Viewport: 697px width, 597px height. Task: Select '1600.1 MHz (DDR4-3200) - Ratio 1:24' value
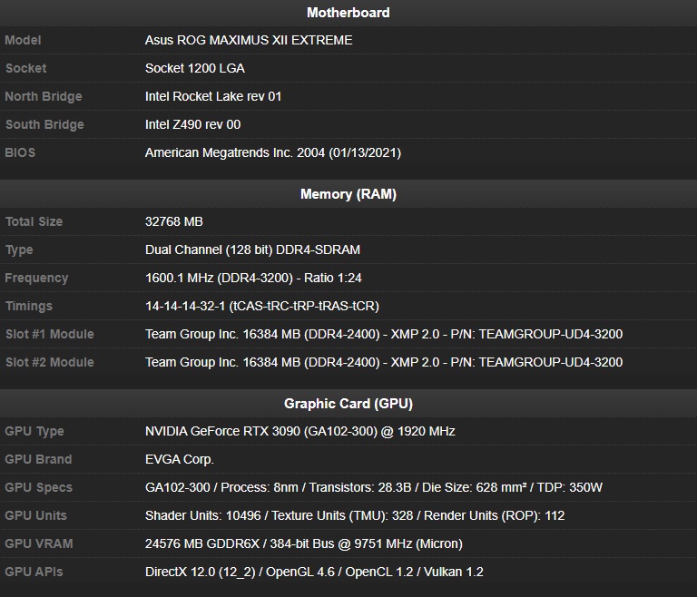pyautogui.click(x=253, y=278)
